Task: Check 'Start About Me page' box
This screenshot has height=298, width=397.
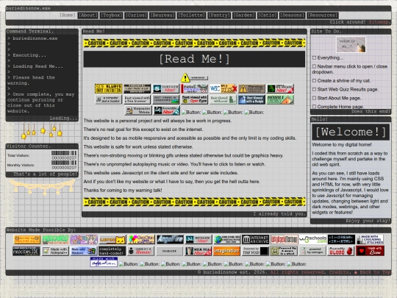Action: [314, 98]
